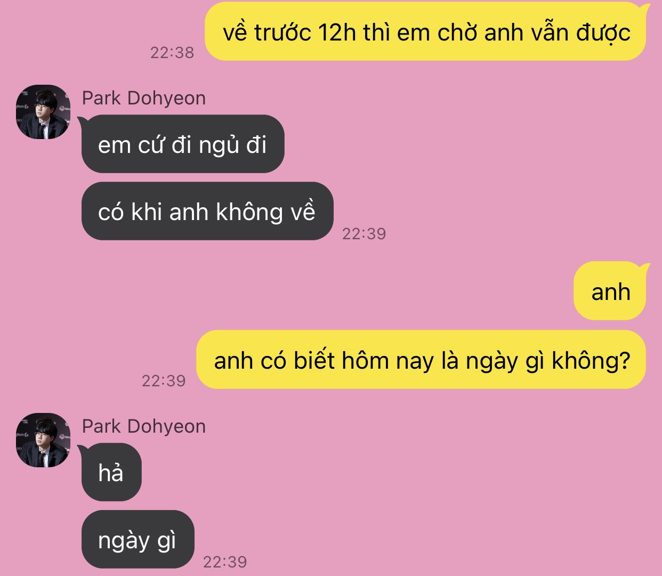The image size is (662, 576).
Task: Click the 22:38 timestamp next to yellow message
Action: pos(172,53)
